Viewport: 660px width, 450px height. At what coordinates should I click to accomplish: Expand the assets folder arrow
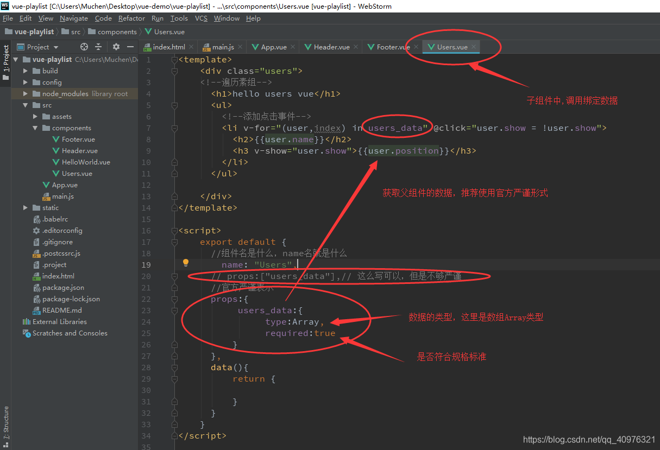click(x=35, y=117)
